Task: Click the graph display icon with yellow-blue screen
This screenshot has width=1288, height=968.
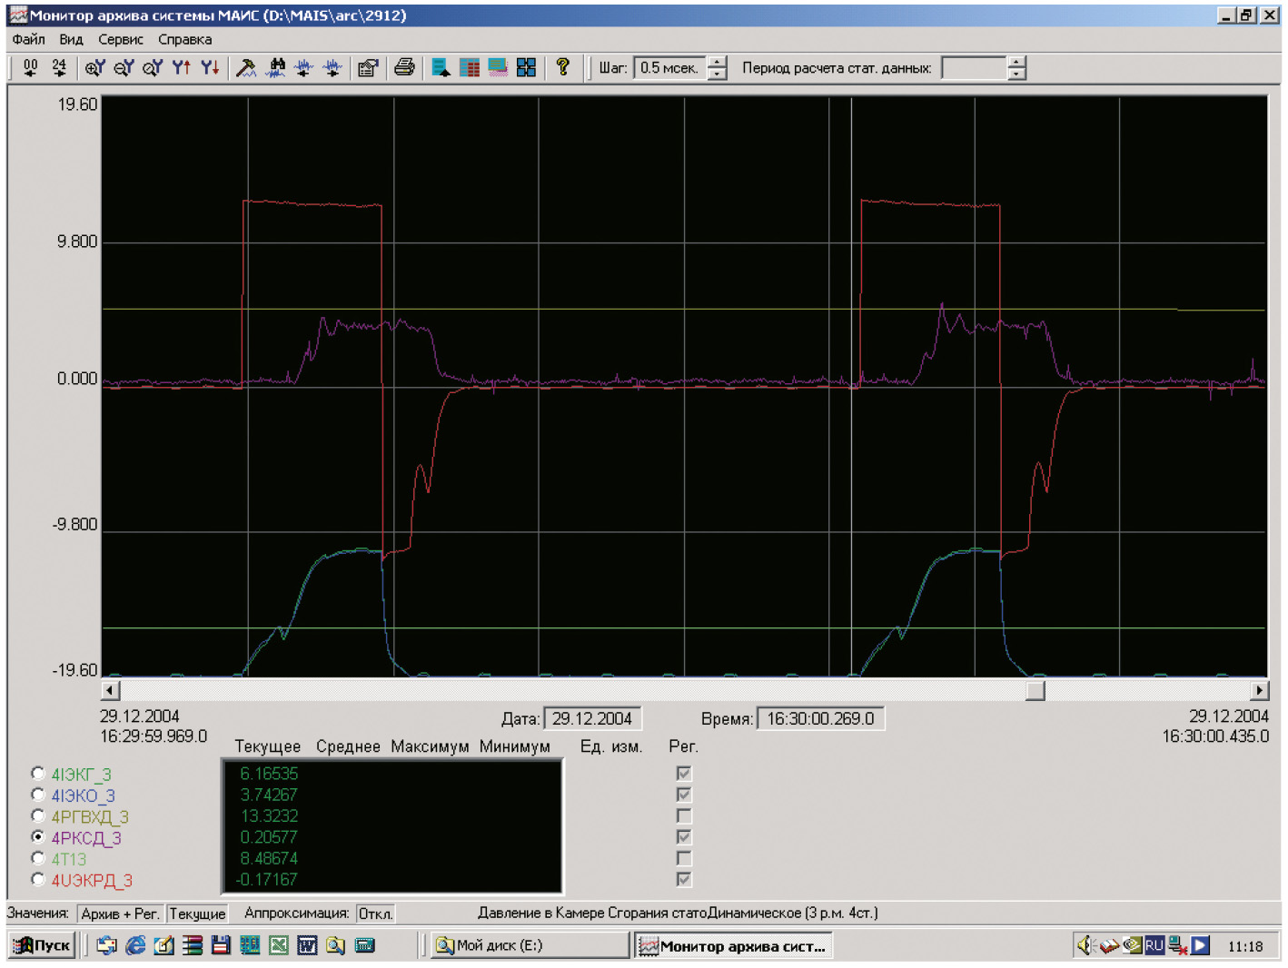Action: [498, 67]
